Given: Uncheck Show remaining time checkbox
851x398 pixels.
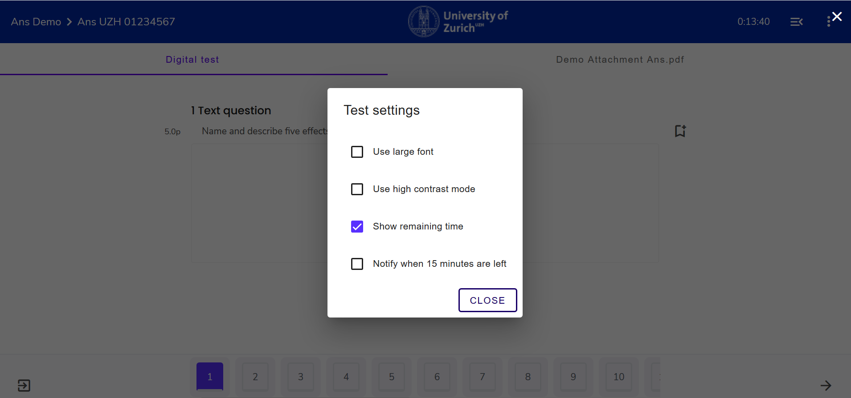Looking at the screenshot, I should 357,226.
